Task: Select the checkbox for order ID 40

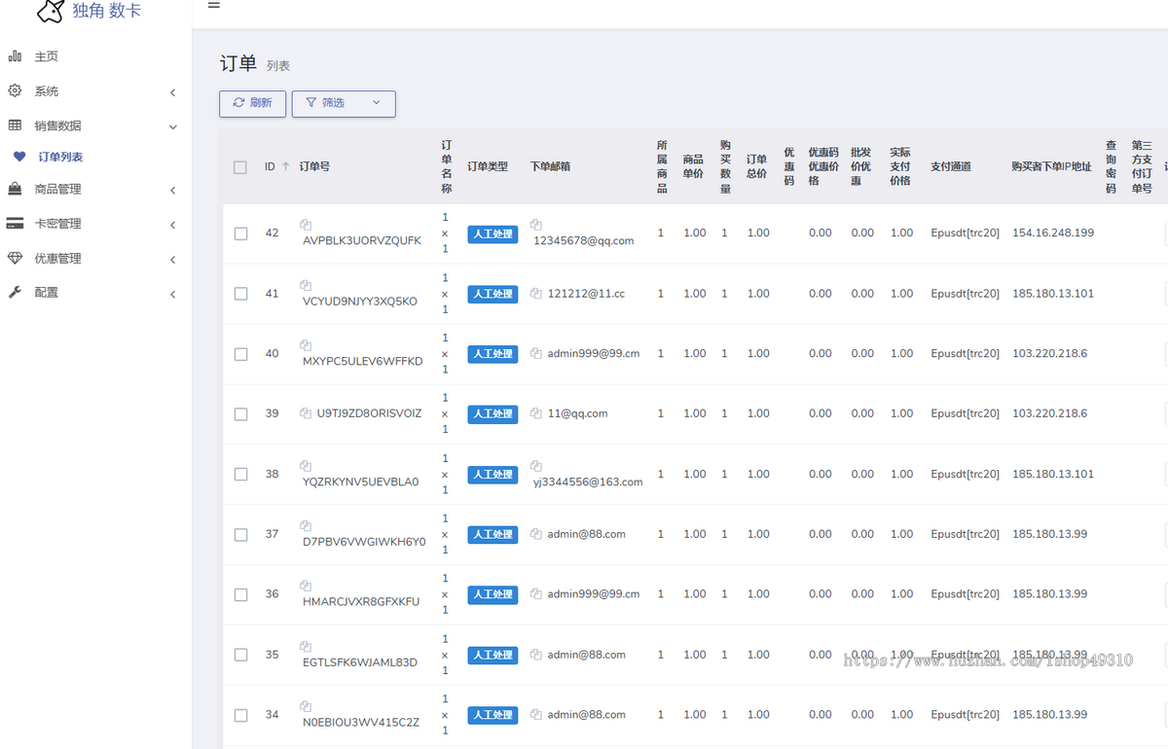Action: 240,354
